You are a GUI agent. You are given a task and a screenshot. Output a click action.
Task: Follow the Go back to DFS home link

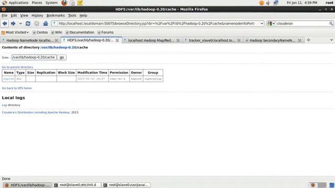(17, 88)
